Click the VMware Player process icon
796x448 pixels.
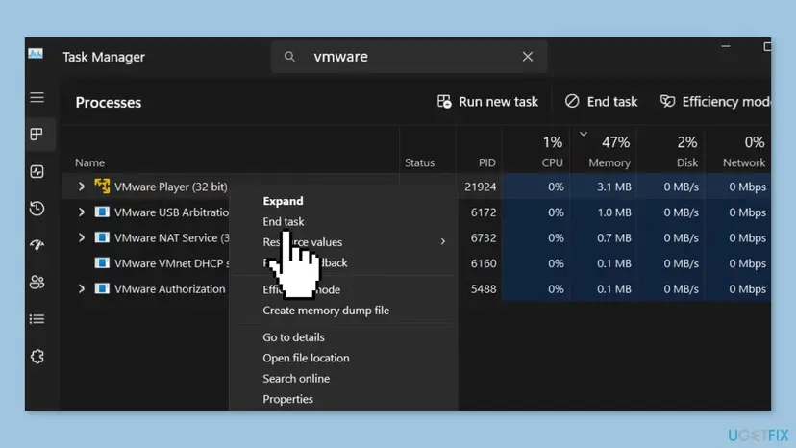[x=102, y=186]
